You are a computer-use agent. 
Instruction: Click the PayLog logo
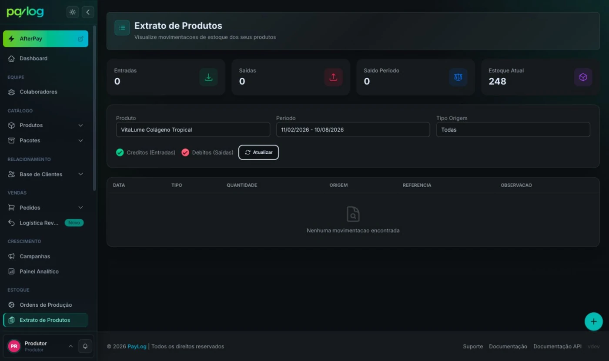coord(25,12)
